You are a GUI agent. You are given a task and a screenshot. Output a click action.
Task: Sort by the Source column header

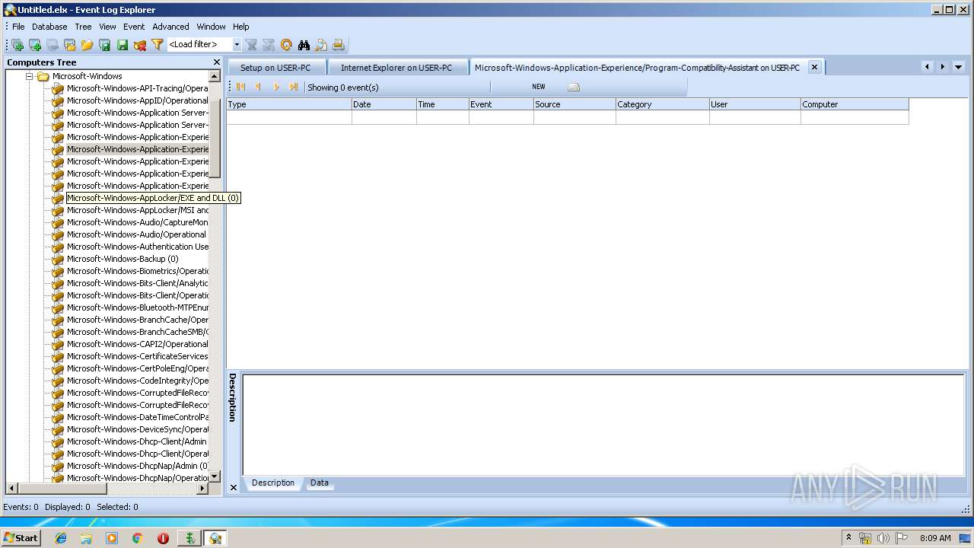click(x=575, y=104)
